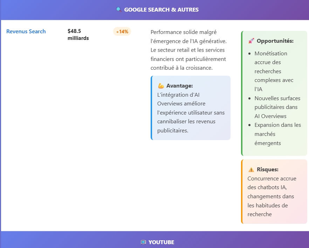Click the +14% growth badge
The height and width of the screenshot is (248, 309).
(122, 31)
